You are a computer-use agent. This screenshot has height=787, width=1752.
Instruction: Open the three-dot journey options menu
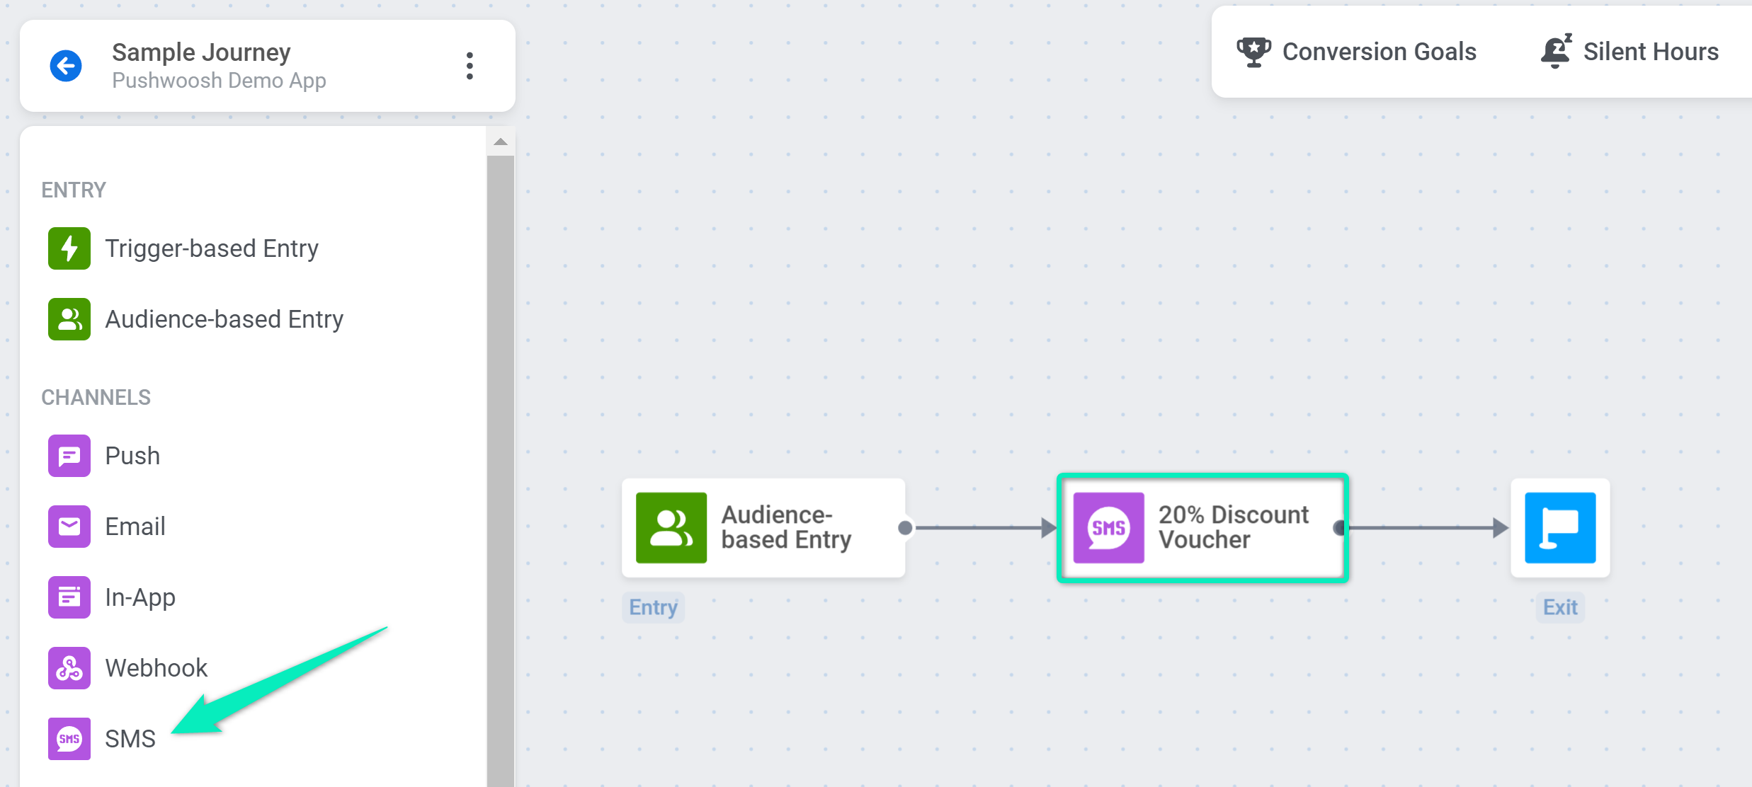[469, 66]
